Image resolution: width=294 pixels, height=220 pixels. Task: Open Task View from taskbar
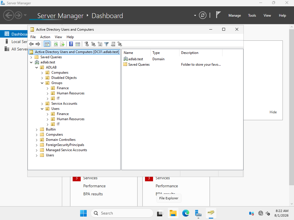click(x=160, y=213)
